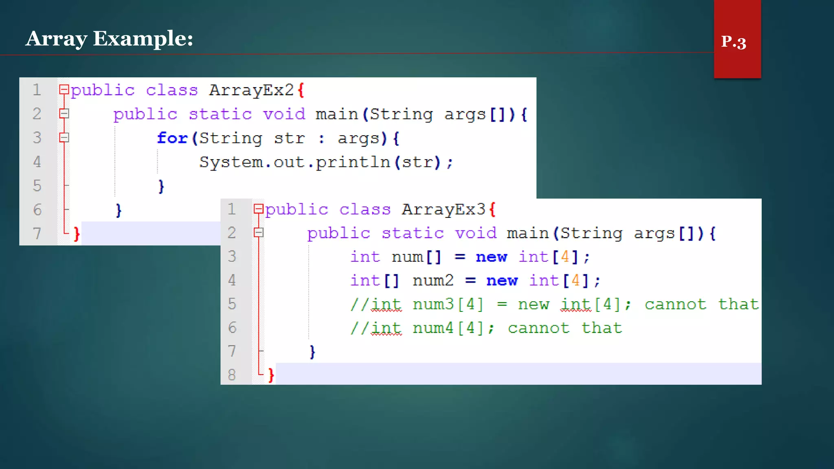Click red closing brace of ArrayEx3 class
The width and height of the screenshot is (834, 469).
tap(271, 375)
